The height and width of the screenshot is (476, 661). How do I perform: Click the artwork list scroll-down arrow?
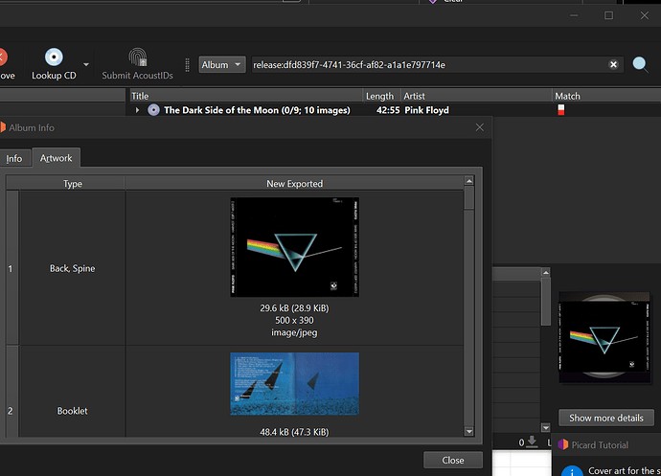click(x=469, y=431)
